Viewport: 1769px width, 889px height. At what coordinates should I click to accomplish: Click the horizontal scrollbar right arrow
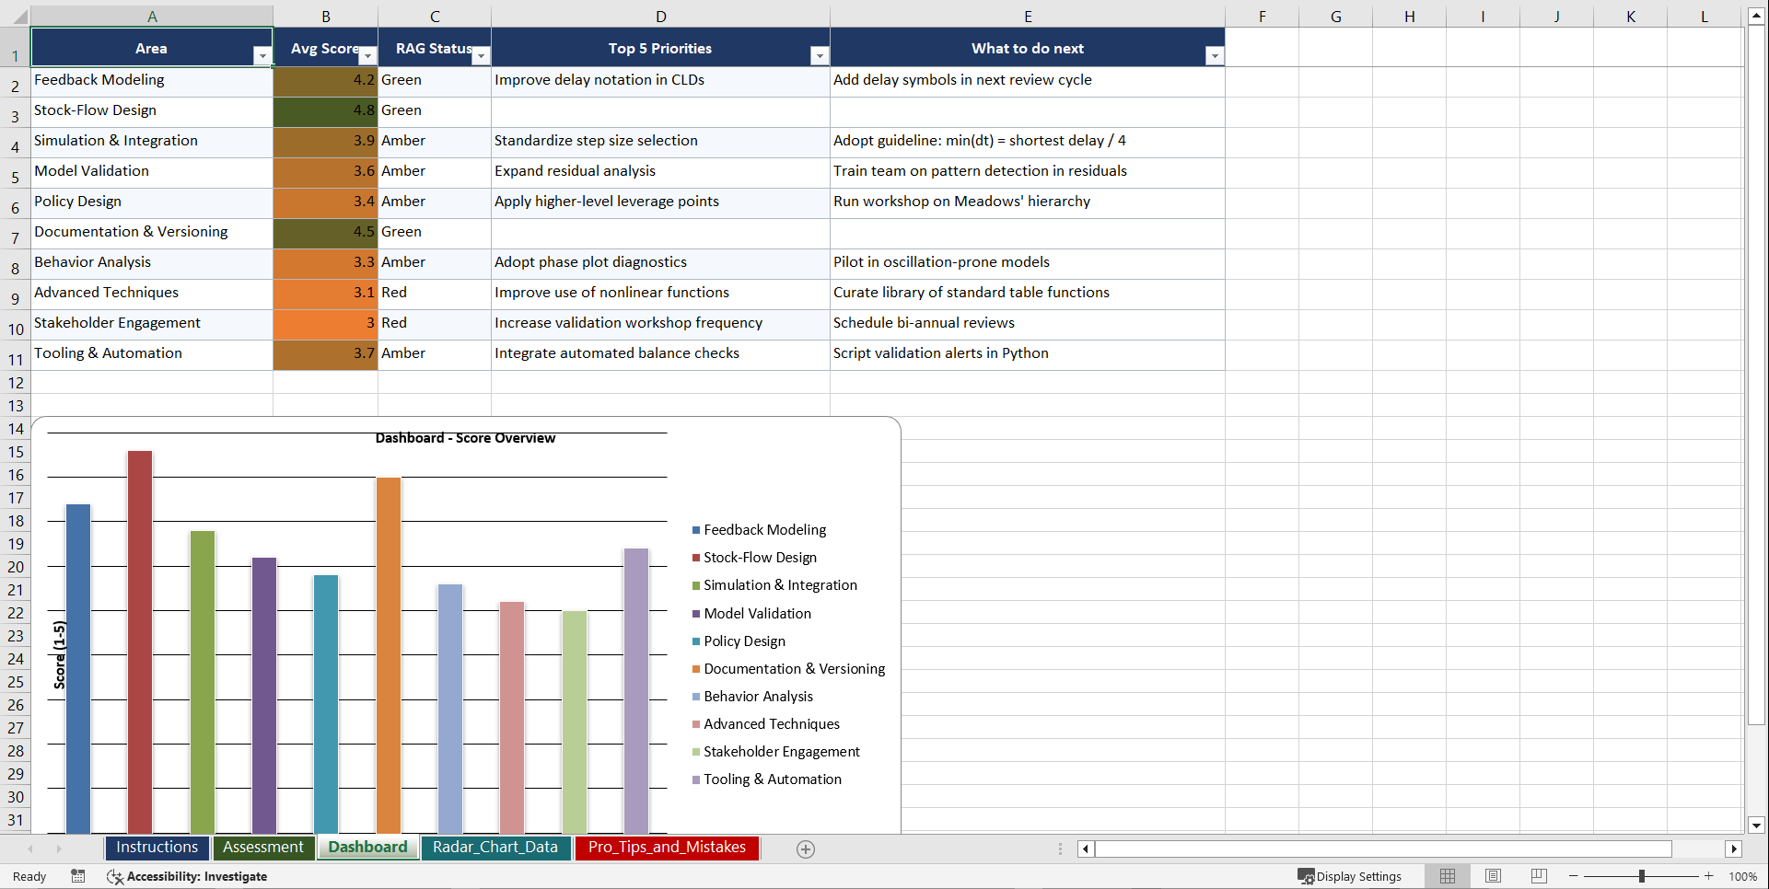coord(1735,849)
